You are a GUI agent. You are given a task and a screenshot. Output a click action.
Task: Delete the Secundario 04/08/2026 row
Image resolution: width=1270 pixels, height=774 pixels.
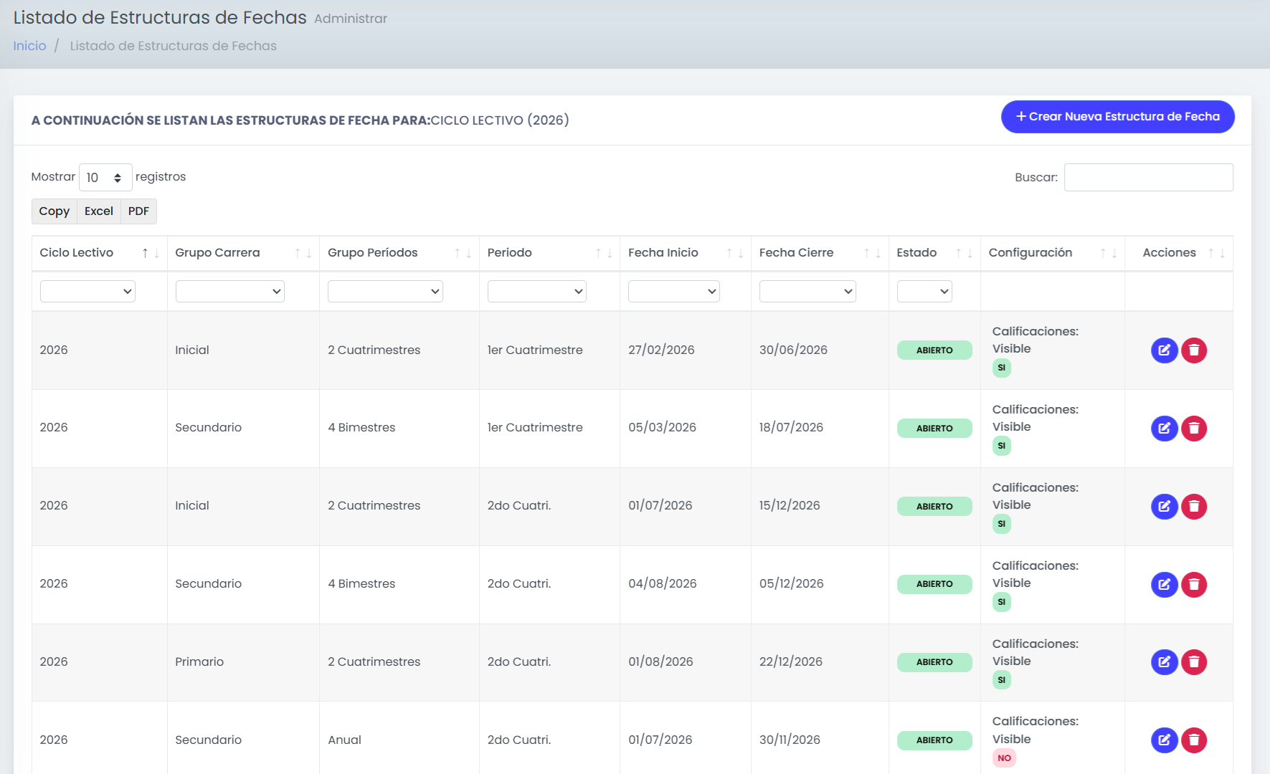(1194, 585)
